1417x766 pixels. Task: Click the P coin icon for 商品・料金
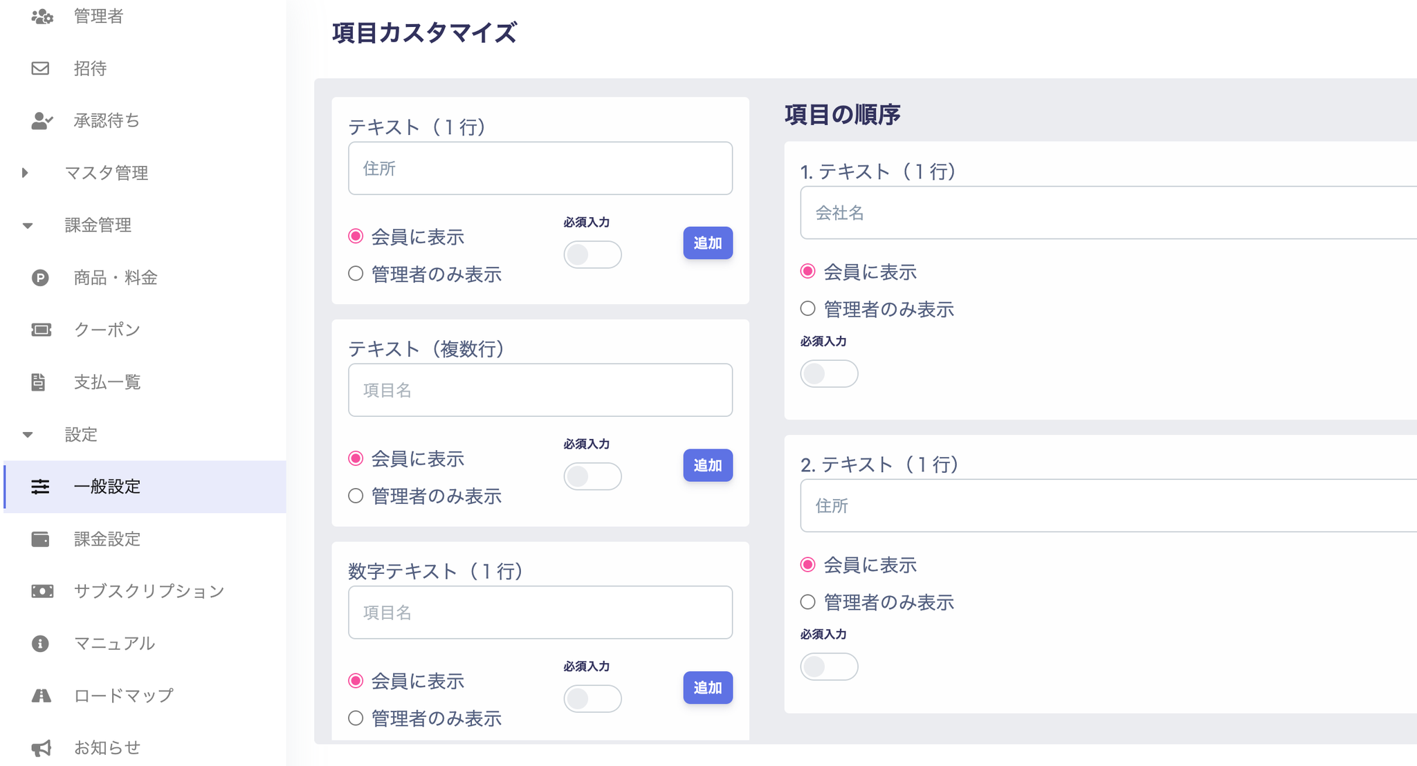tap(40, 278)
